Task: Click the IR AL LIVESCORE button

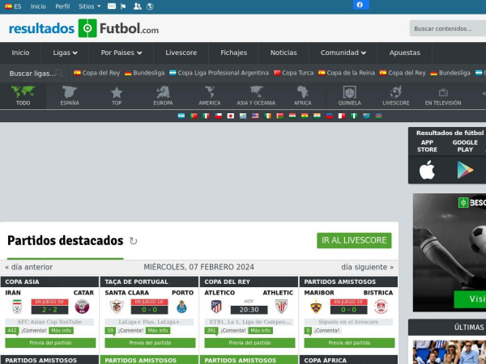Action: pos(354,240)
